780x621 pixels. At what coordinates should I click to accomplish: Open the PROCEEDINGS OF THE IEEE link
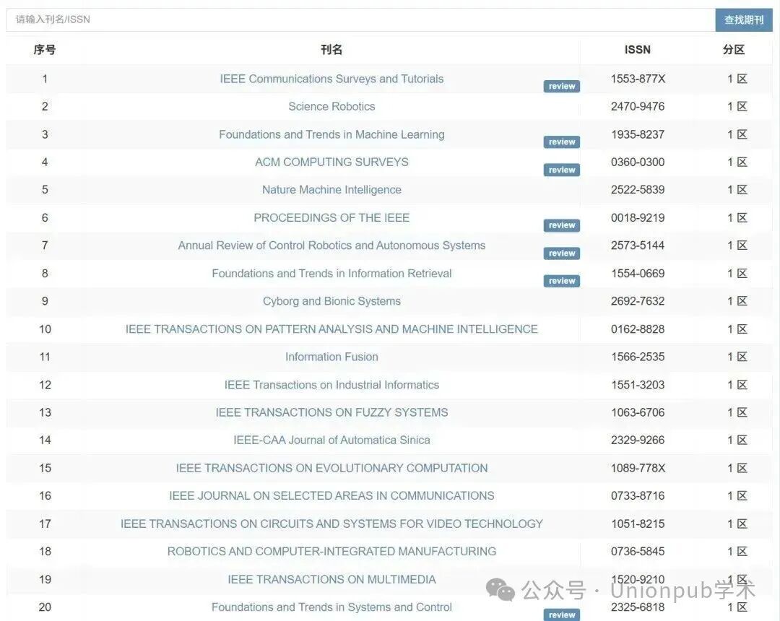(x=331, y=218)
